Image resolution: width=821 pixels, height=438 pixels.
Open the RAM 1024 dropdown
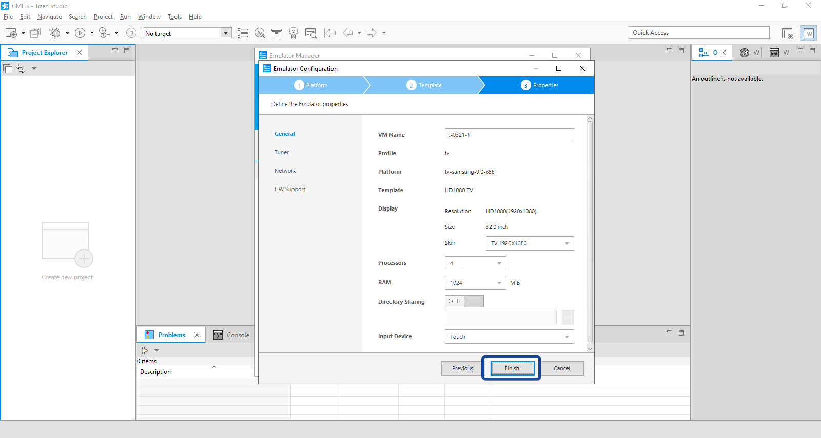click(475, 283)
